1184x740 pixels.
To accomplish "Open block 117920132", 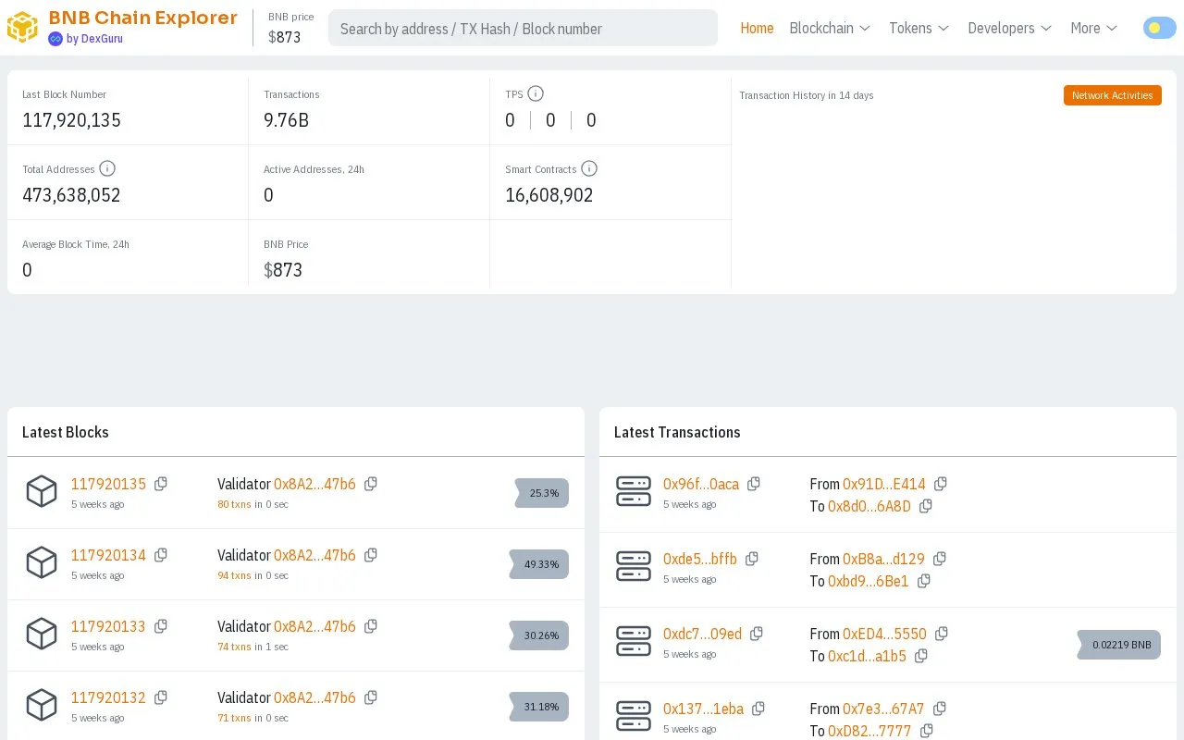I will 108,697.
